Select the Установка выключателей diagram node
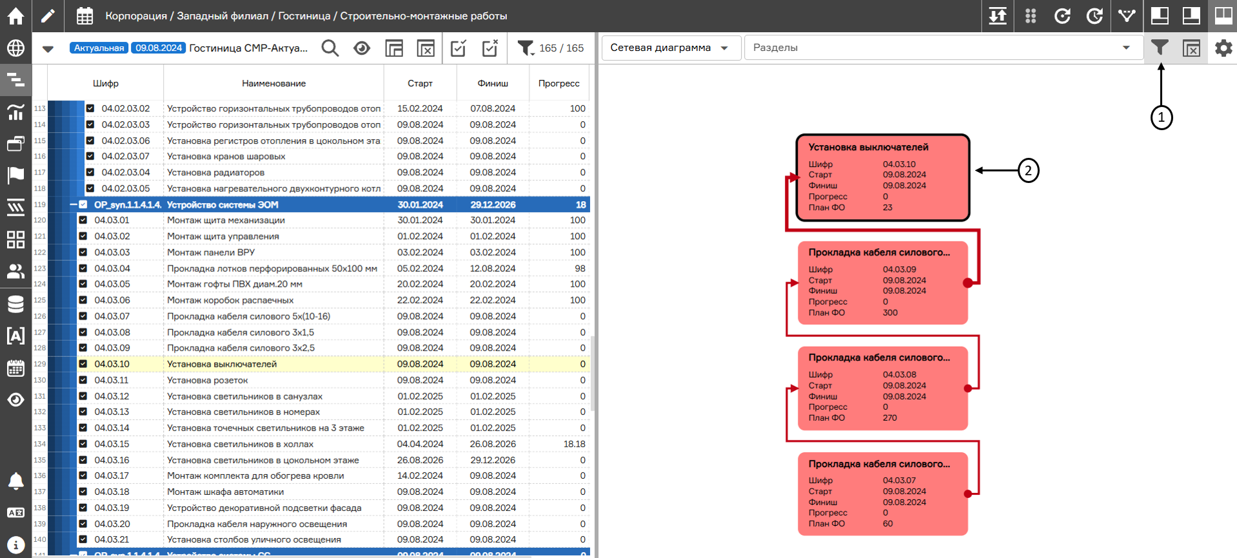Image resolution: width=1237 pixels, height=558 pixels. point(883,178)
